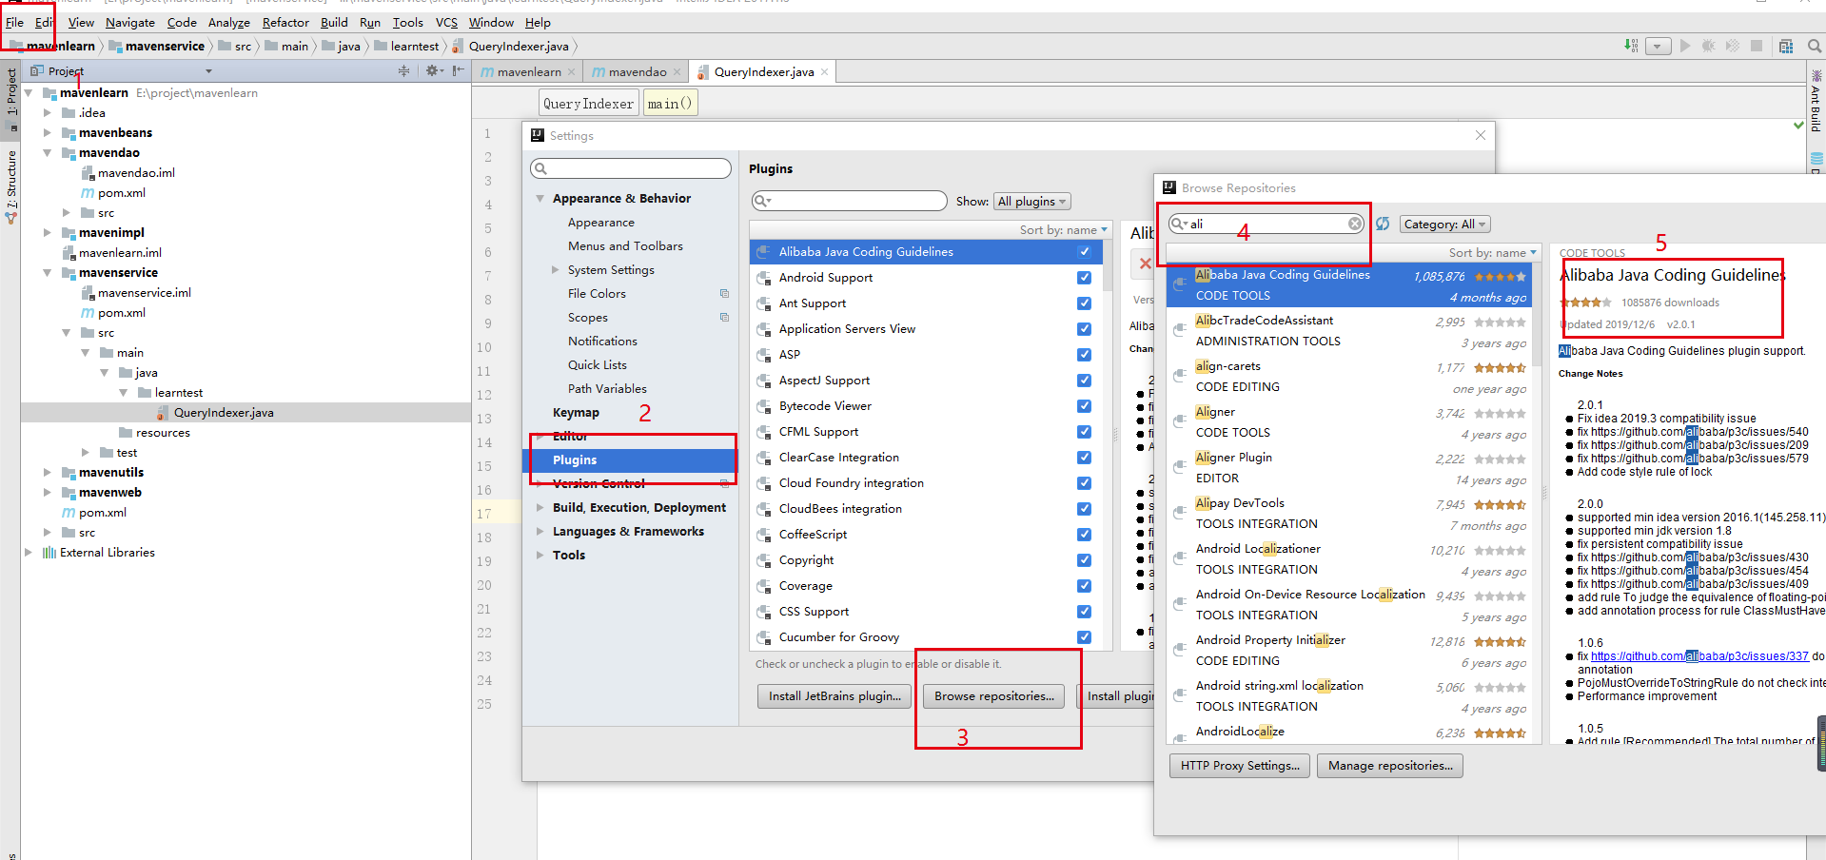Click the Collapse All icon in Project panel
This screenshot has height=860, width=1826.
[x=403, y=70]
